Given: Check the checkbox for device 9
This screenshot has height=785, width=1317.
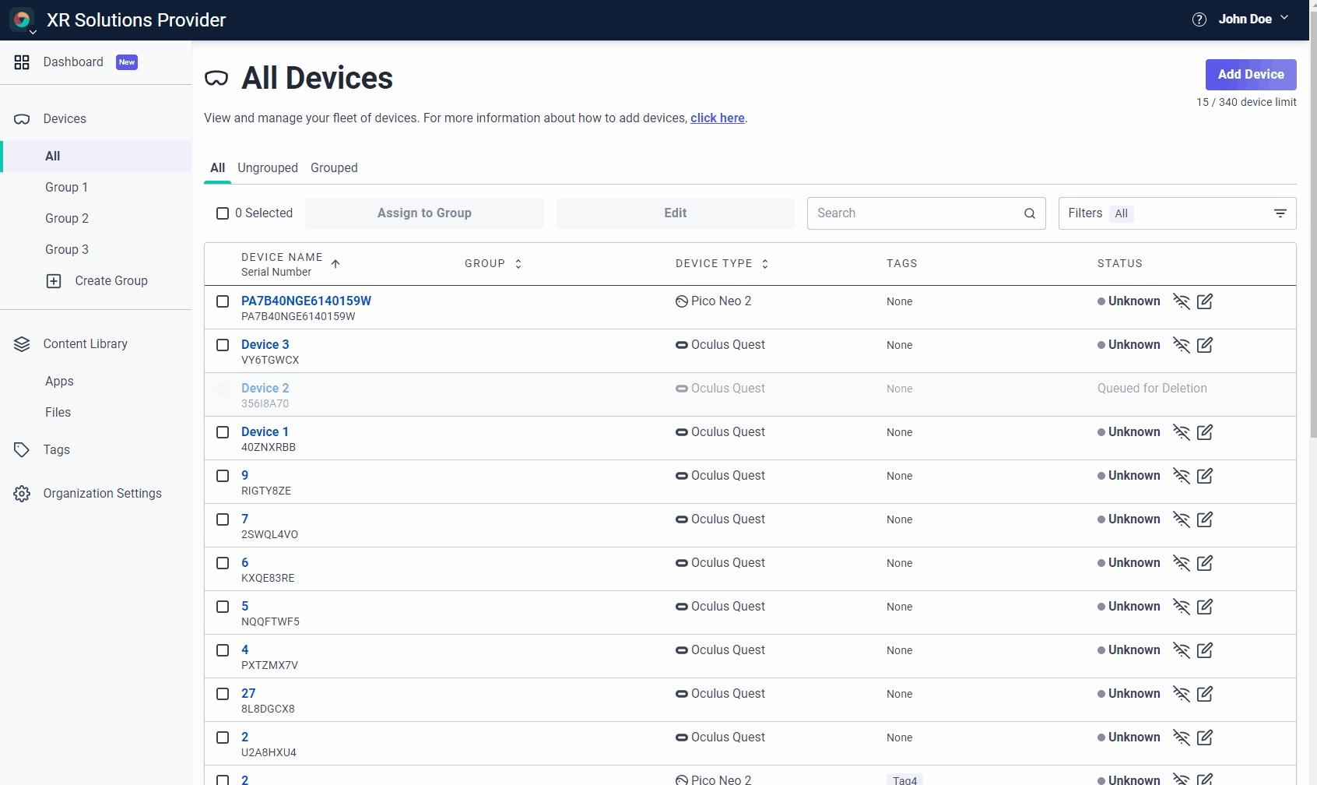Looking at the screenshot, I should 223,476.
